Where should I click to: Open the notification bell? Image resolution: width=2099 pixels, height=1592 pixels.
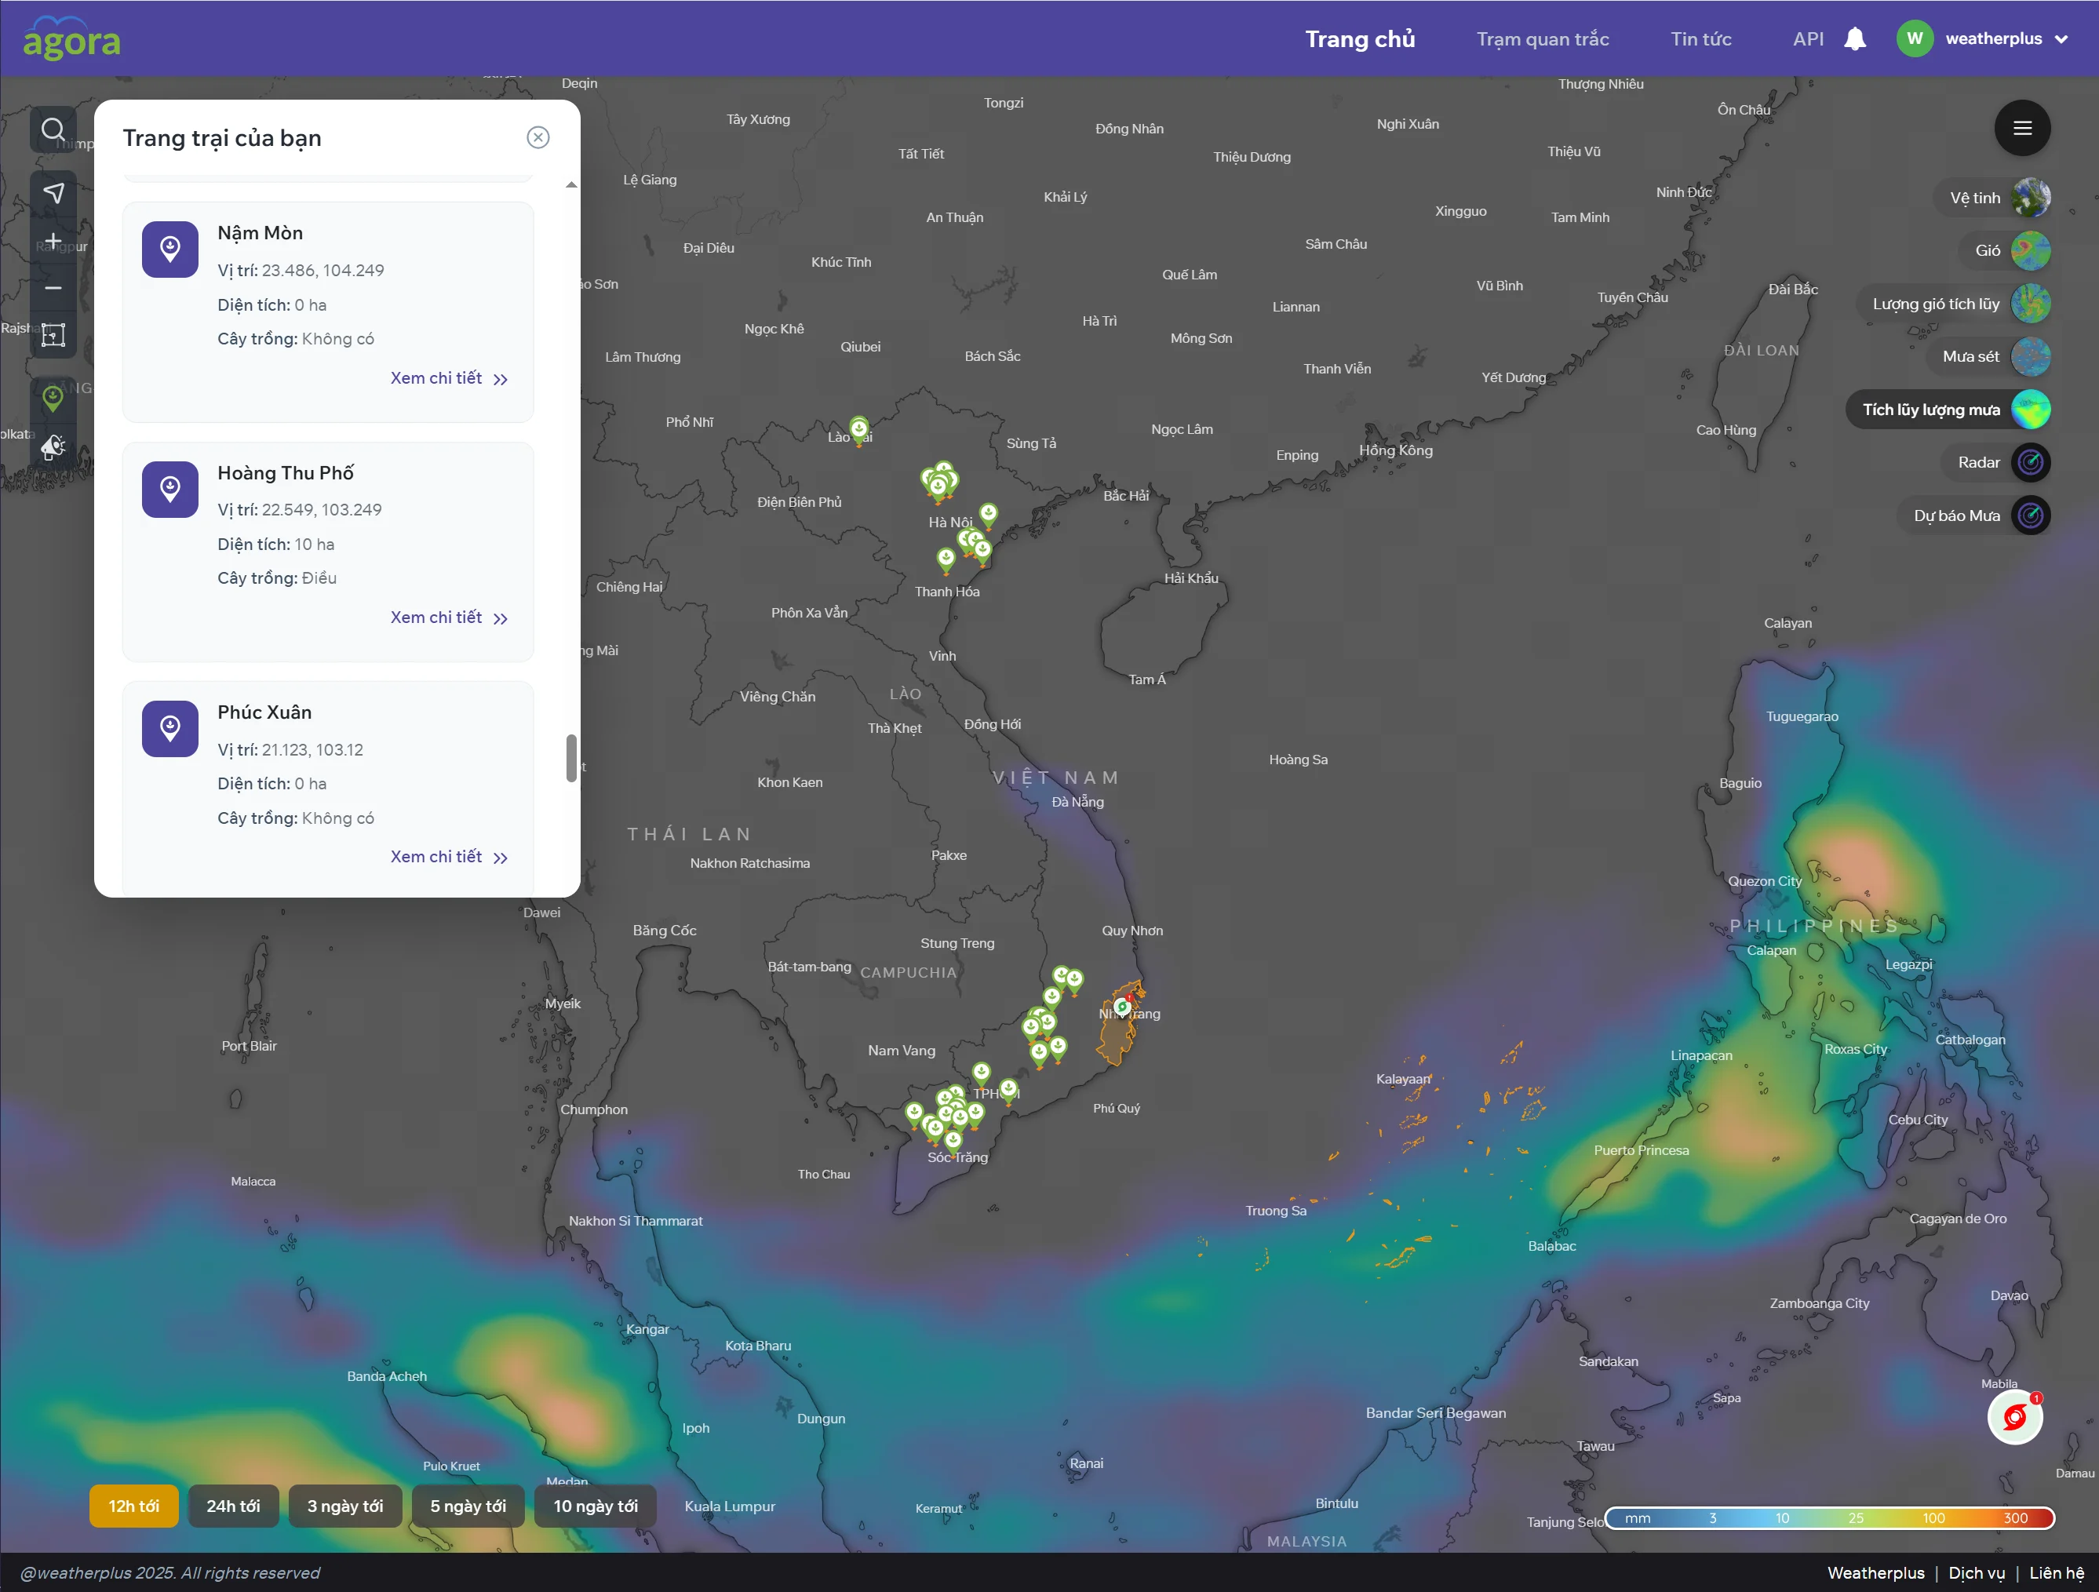pyautogui.click(x=1854, y=39)
